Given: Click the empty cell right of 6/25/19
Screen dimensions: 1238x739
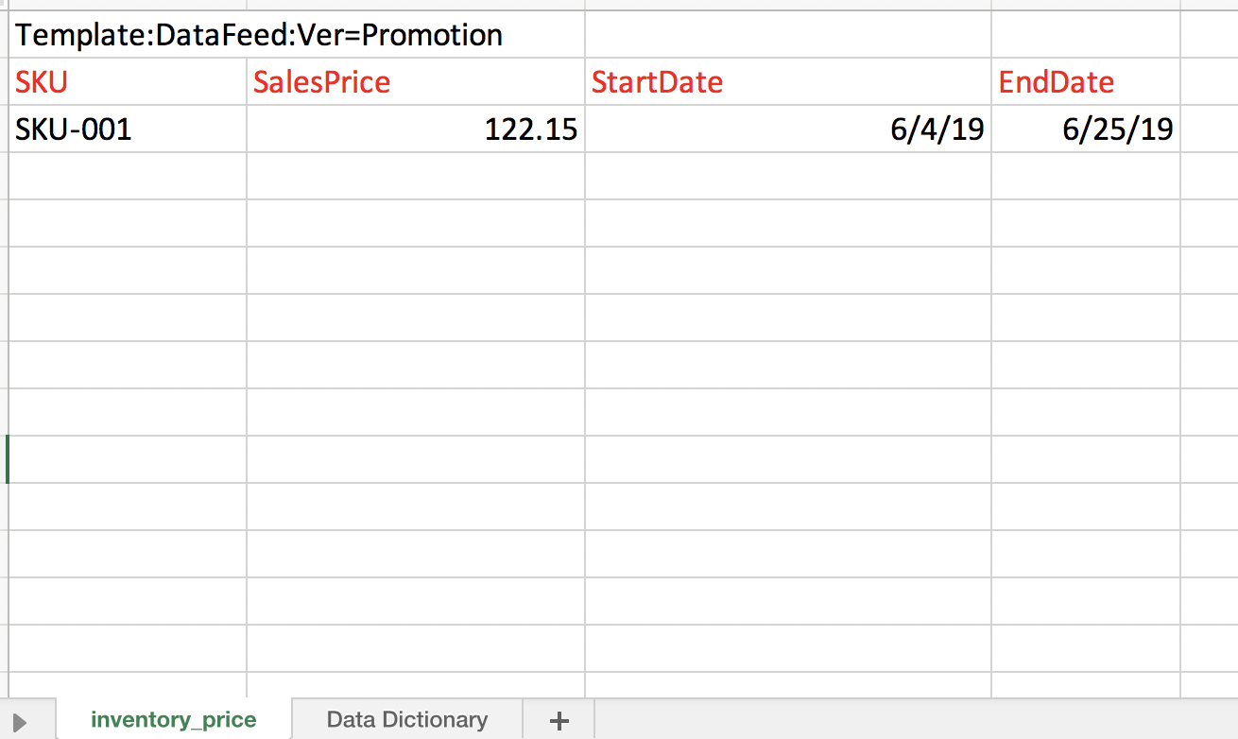Looking at the screenshot, I should click(1210, 129).
